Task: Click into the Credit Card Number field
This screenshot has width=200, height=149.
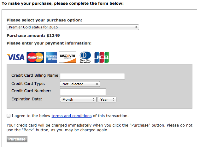Action: pyautogui.click(x=83, y=92)
